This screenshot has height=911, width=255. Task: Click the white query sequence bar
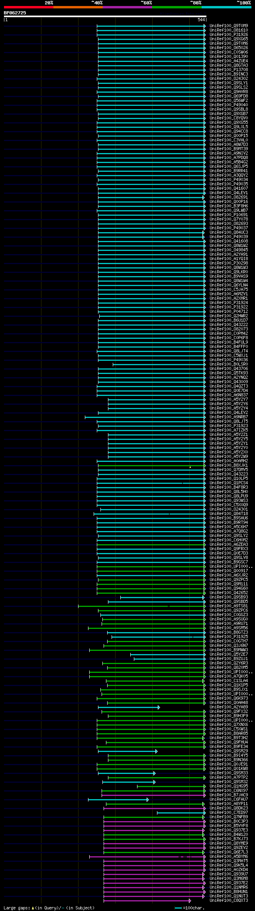coord(105,16)
